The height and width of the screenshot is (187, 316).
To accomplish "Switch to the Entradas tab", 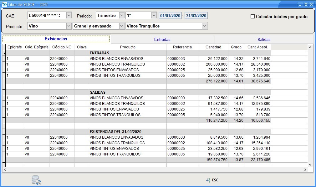I will (x=162, y=40).
